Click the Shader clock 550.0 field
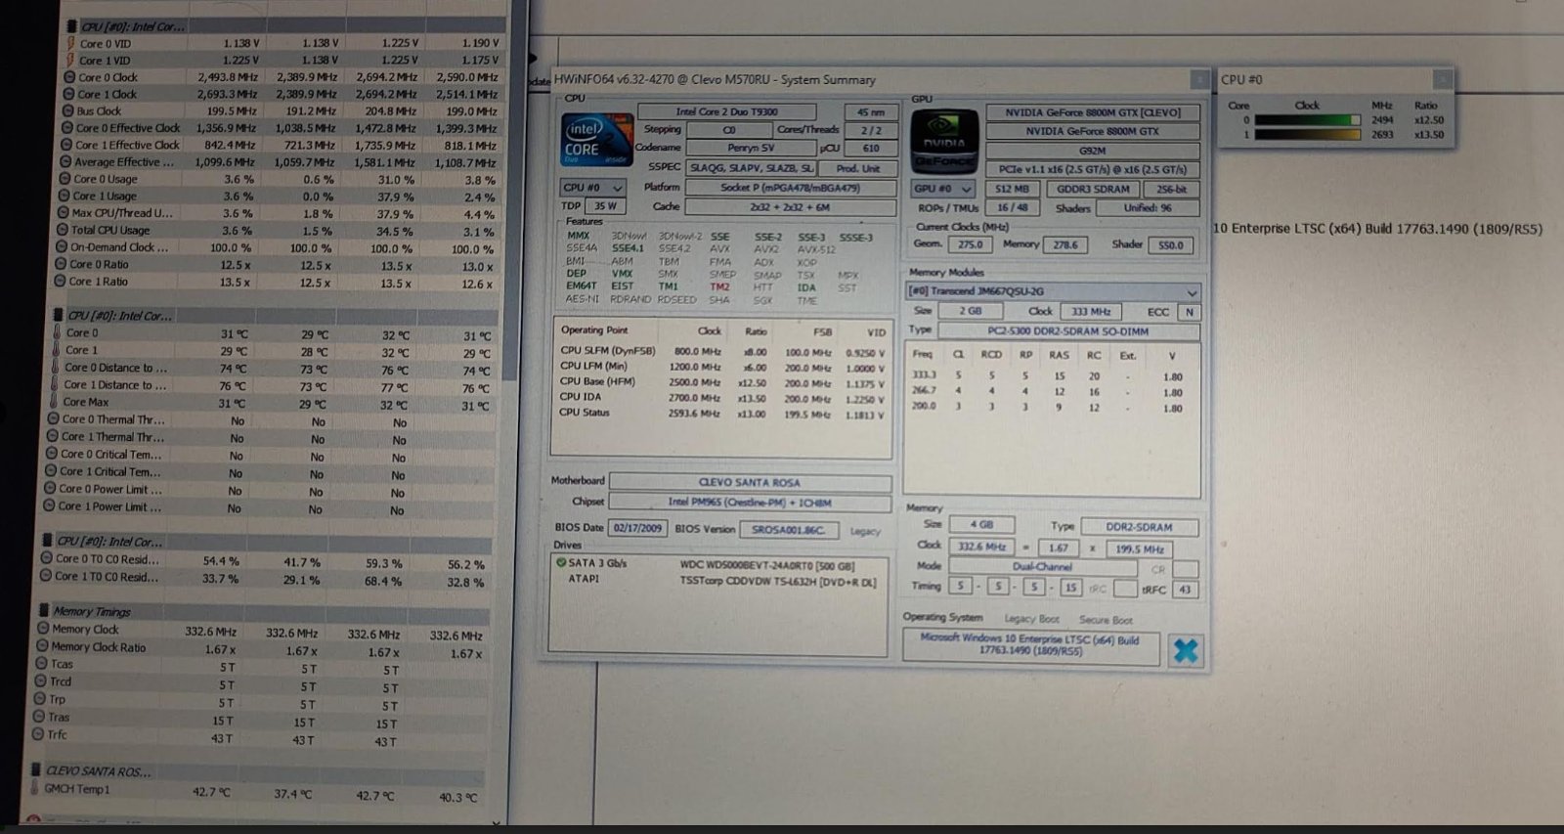1564x834 pixels. pos(1170,244)
